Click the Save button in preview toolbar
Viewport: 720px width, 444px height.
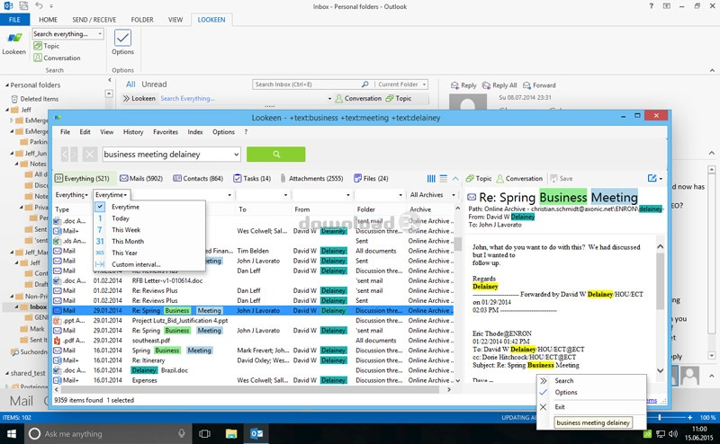pos(561,179)
